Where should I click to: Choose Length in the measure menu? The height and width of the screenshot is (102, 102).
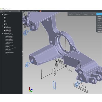99,16
